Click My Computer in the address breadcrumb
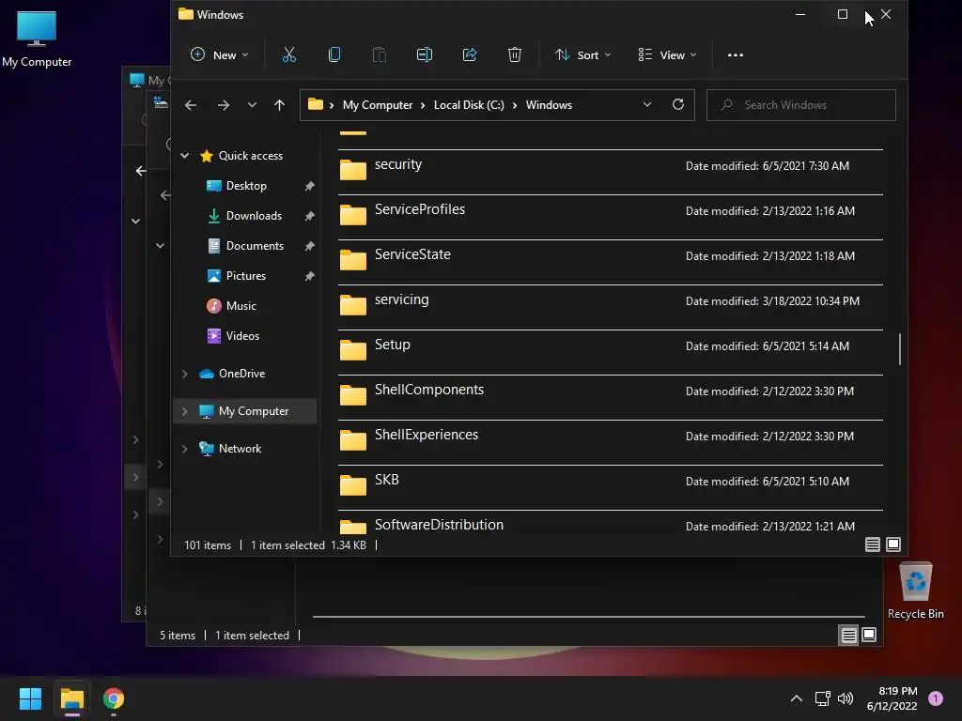 pyautogui.click(x=378, y=105)
